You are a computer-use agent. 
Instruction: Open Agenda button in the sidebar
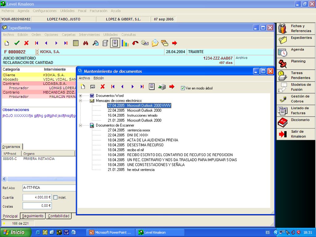click(x=296, y=52)
